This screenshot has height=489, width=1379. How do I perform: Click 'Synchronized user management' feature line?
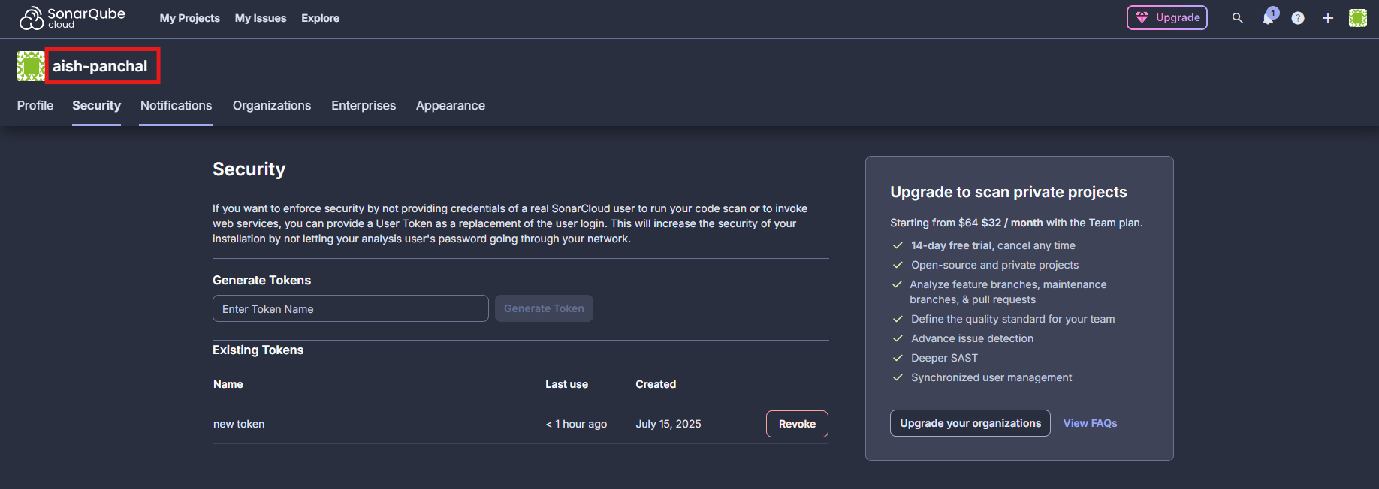pos(991,377)
